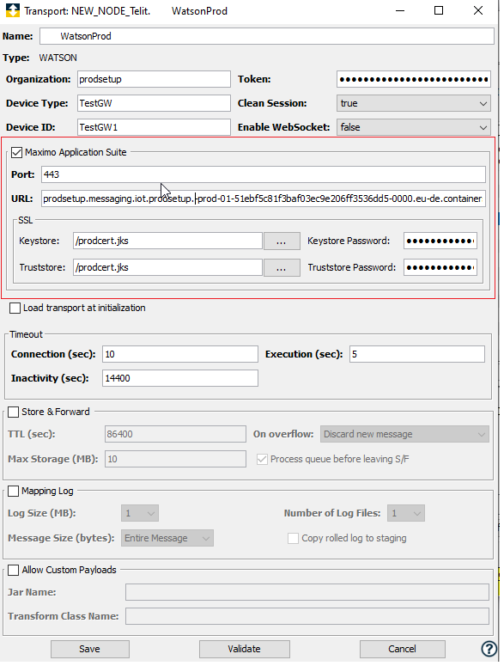Click the Port field showing 443

pos(264,174)
